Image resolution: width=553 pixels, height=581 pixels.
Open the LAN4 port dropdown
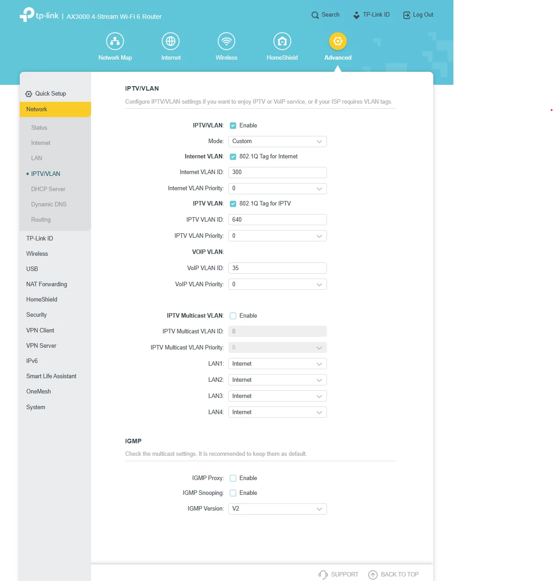(x=278, y=412)
